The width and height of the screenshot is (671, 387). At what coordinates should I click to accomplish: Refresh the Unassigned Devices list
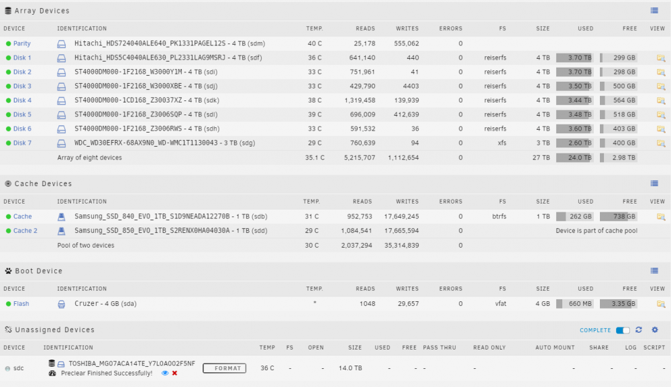(x=639, y=330)
